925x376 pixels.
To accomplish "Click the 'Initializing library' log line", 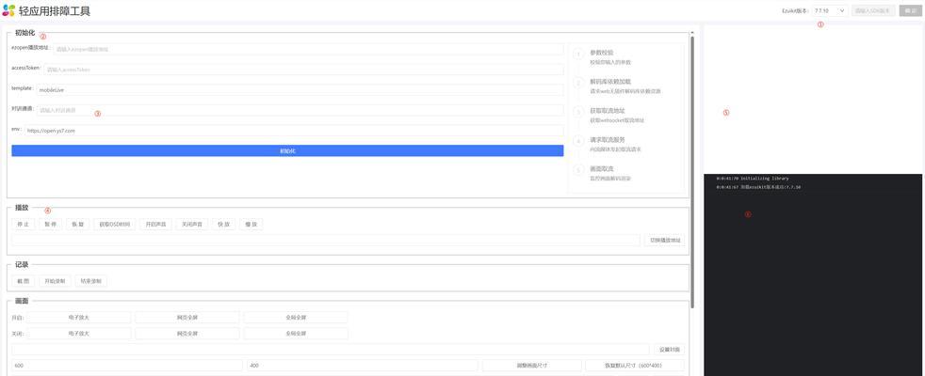I will click(x=753, y=179).
